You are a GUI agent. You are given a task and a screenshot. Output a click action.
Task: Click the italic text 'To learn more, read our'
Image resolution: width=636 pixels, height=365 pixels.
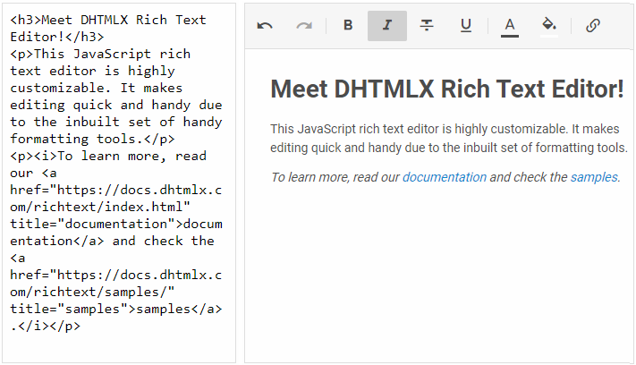pos(335,177)
